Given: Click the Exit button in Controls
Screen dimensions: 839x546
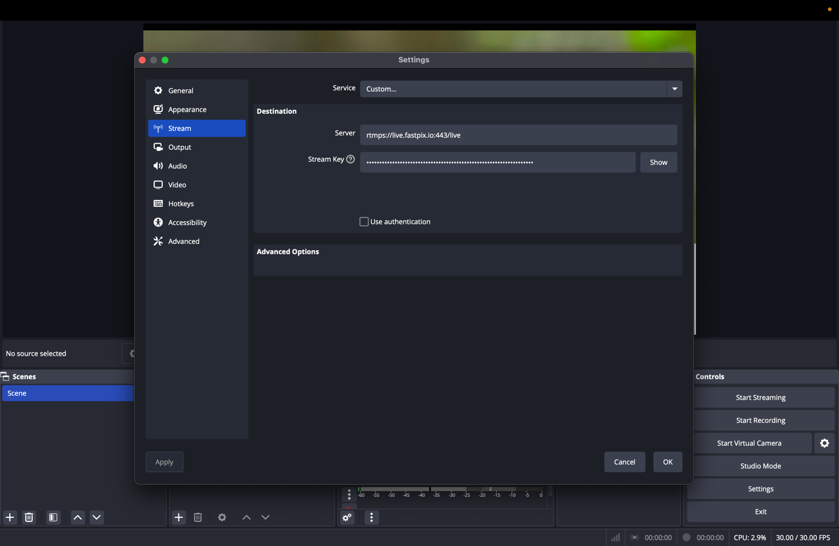Looking at the screenshot, I should click(760, 511).
